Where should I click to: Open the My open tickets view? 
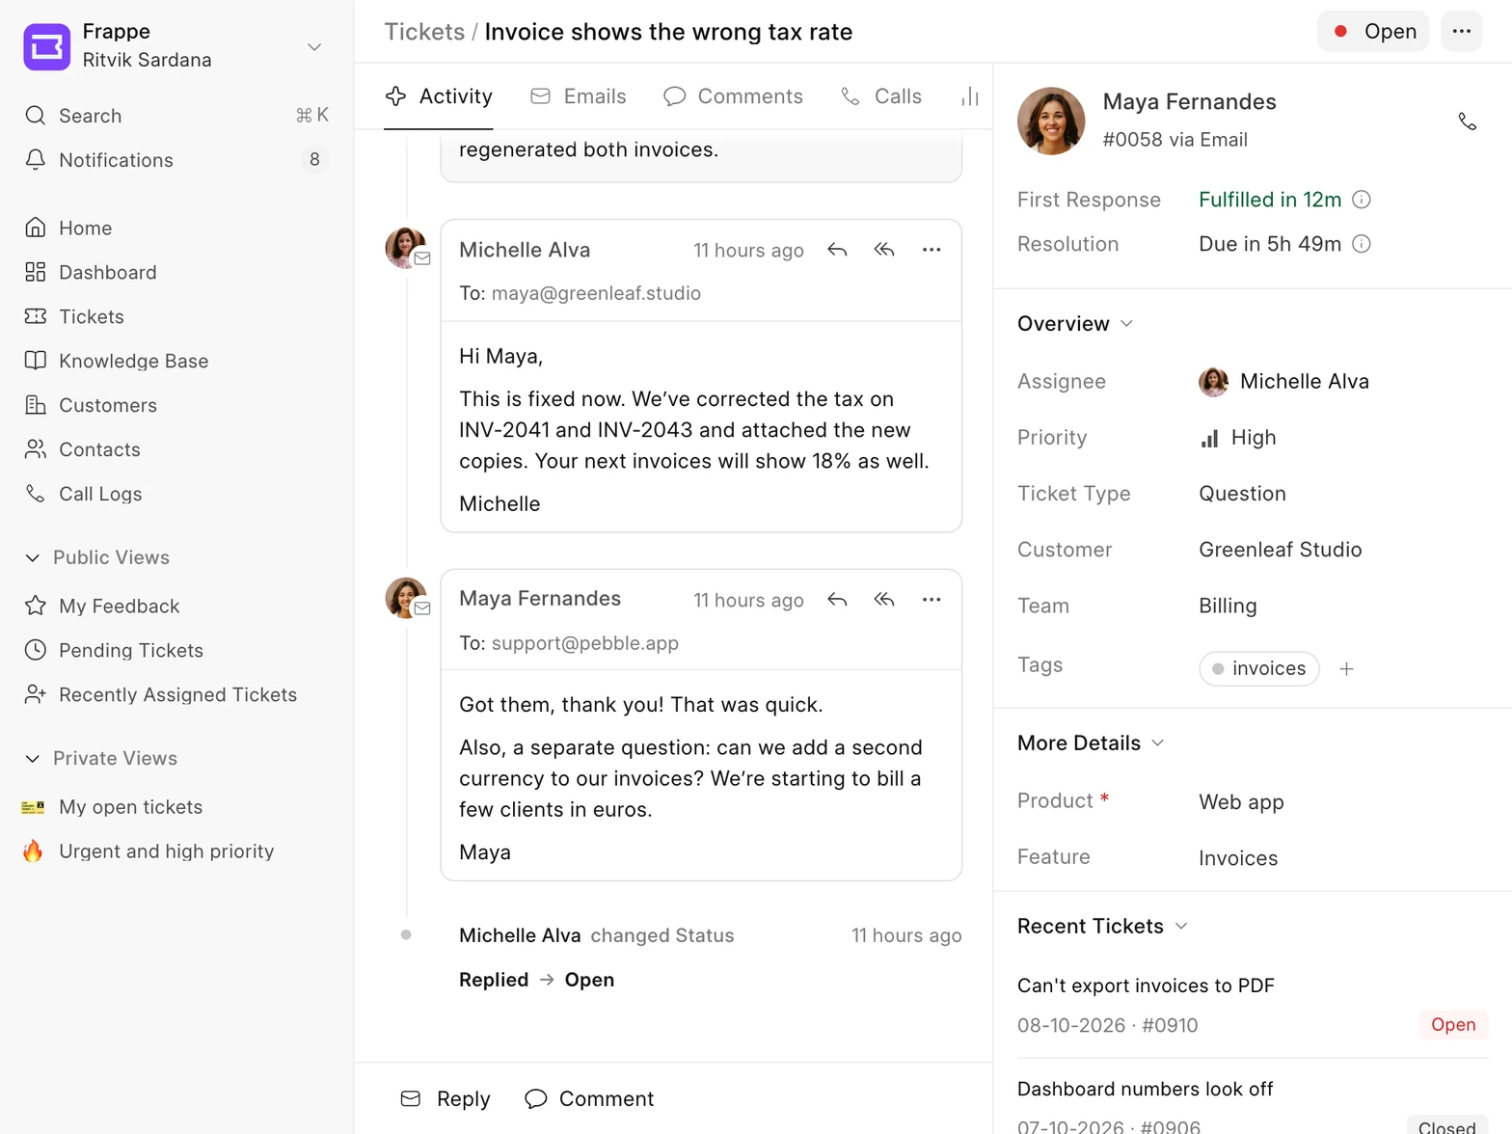pos(176,807)
